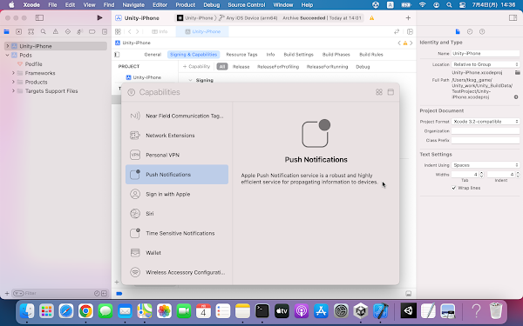The height and width of the screenshot is (326, 523).
Task: Open the symbol navigator icon
Action: [x=31, y=31]
